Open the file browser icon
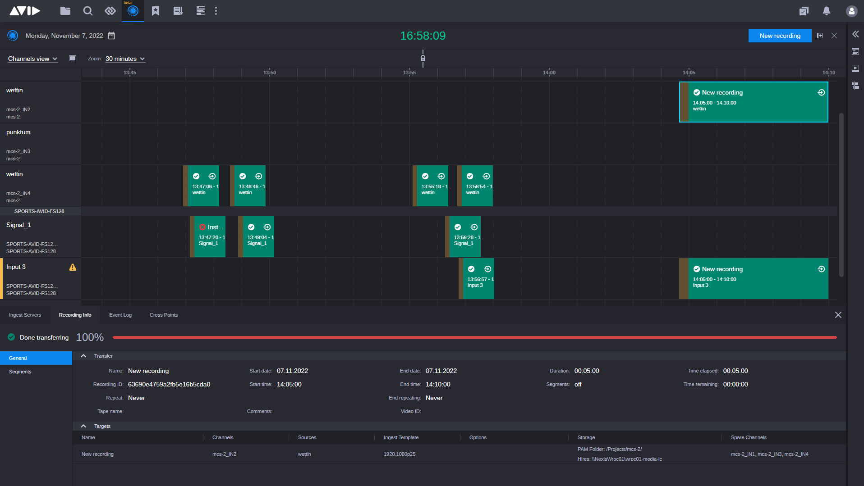864x486 pixels. tap(65, 11)
